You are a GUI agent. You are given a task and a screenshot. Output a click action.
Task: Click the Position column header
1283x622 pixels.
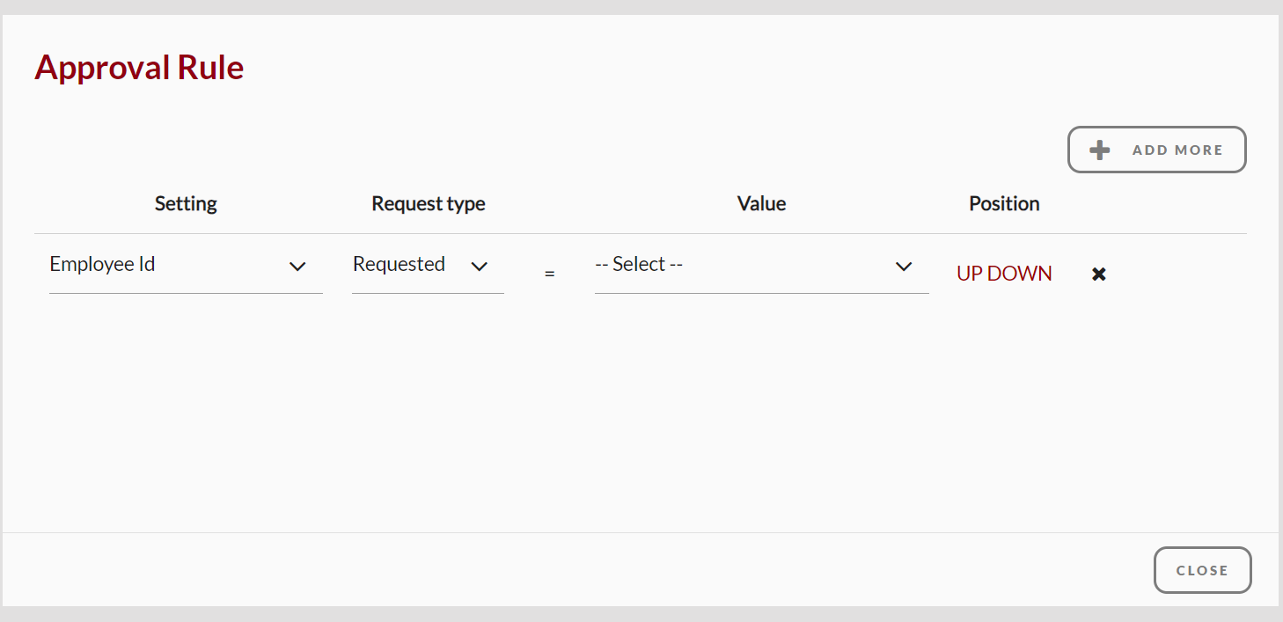click(1004, 203)
